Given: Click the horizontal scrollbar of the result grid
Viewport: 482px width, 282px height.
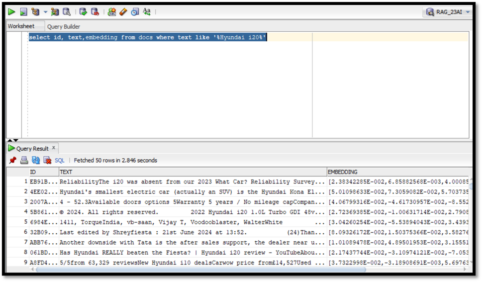Looking at the screenshot, I should (x=201, y=270).
